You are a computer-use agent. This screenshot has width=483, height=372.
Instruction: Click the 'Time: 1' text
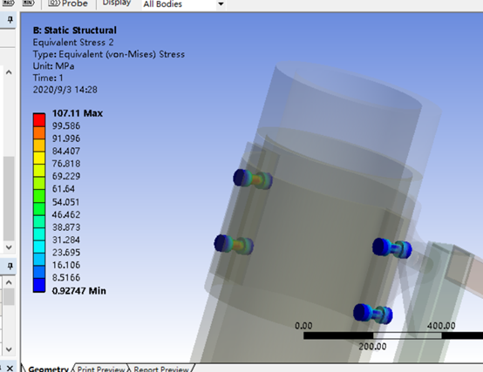(x=48, y=78)
